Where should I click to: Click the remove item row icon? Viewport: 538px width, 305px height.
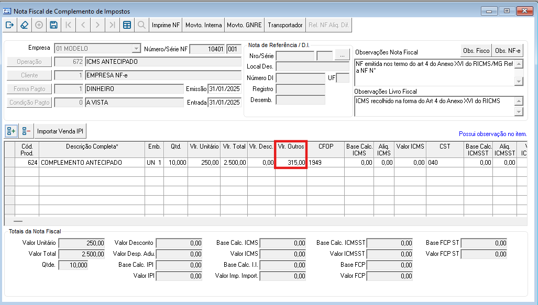(26, 131)
